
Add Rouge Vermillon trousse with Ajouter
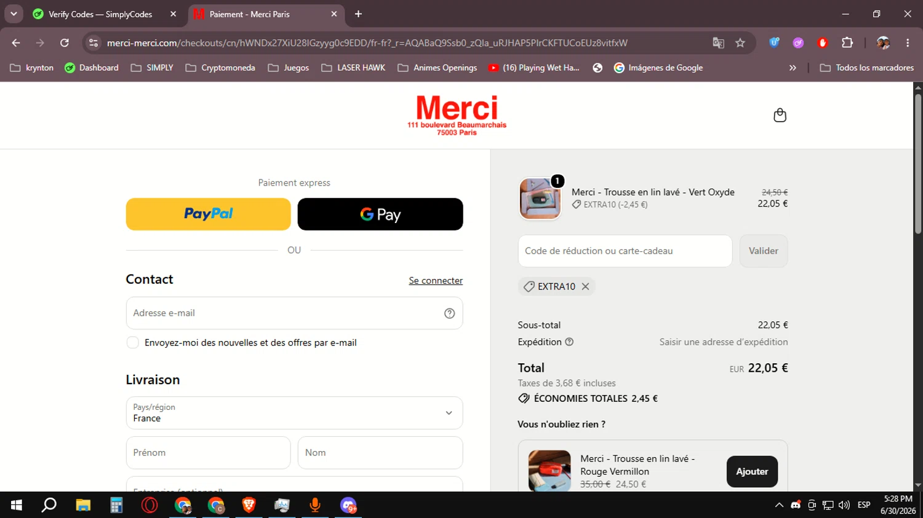pos(752,472)
